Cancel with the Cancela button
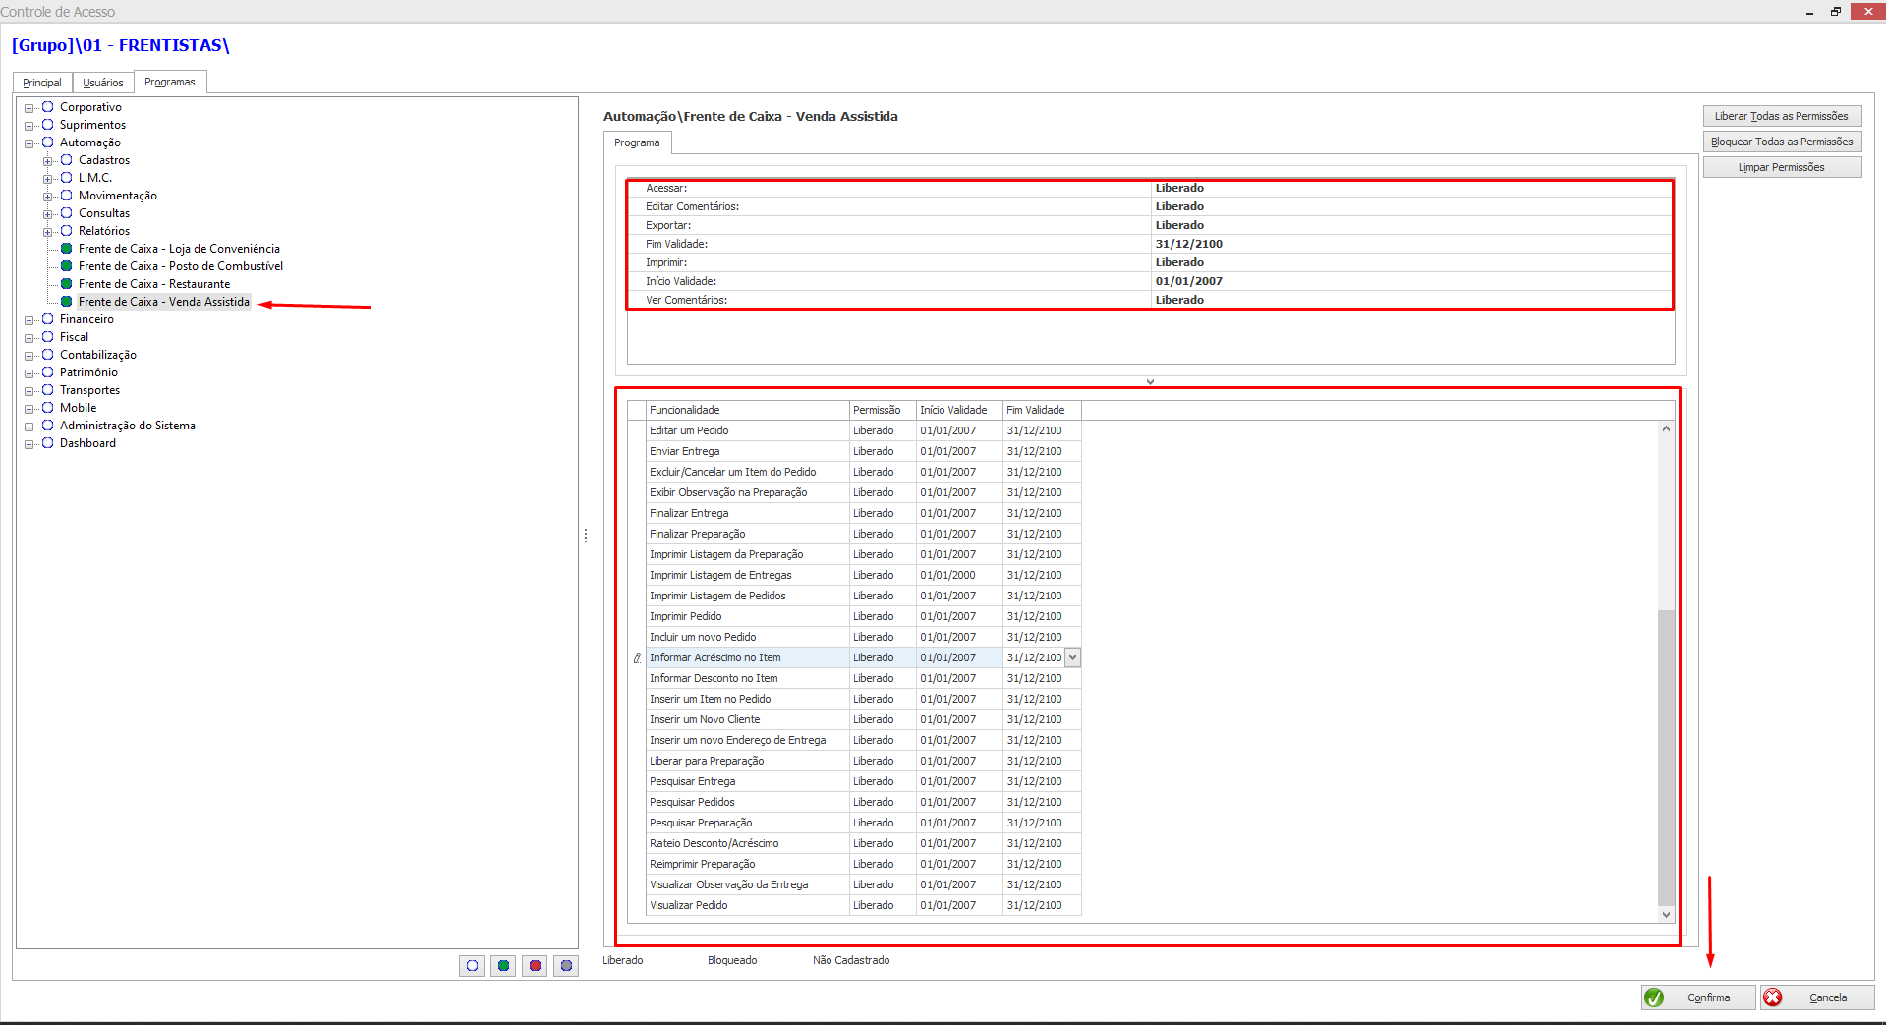The width and height of the screenshot is (1886, 1025). click(1817, 997)
